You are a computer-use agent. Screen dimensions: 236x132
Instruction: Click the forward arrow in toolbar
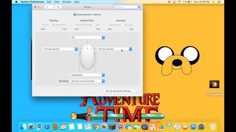click(x=52, y=7)
